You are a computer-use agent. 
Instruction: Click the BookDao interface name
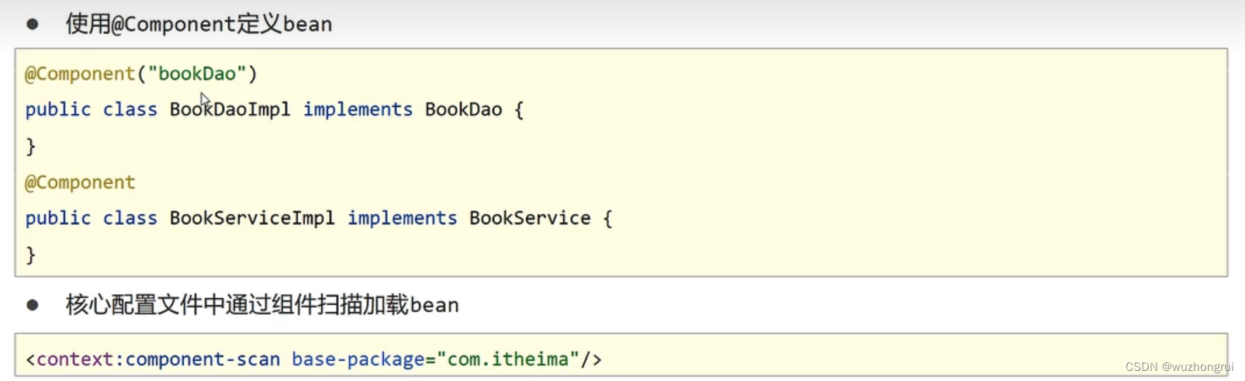pyautogui.click(x=464, y=109)
